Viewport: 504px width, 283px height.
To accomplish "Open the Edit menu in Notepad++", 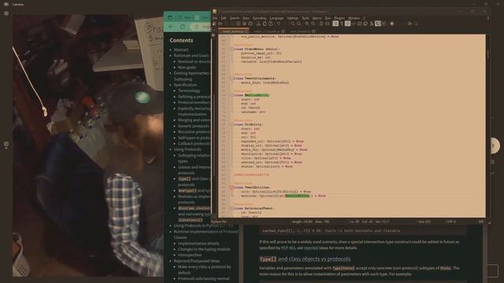I will [x=224, y=18].
